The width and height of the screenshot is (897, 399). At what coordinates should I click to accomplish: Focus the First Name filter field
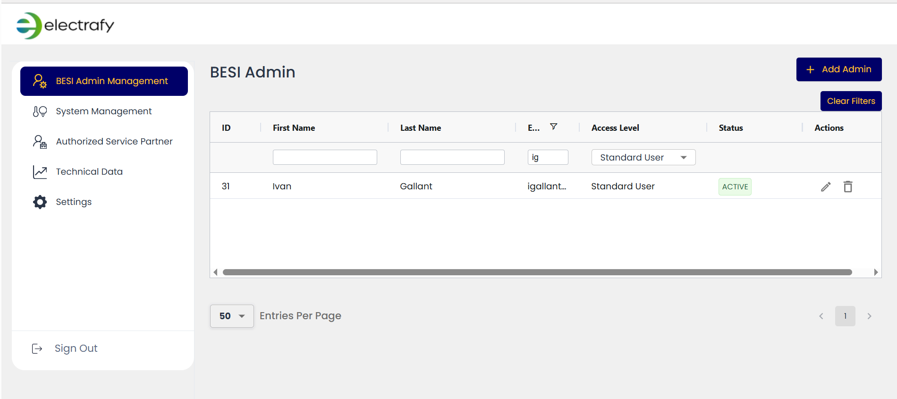pyautogui.click(x=325, y=157)
